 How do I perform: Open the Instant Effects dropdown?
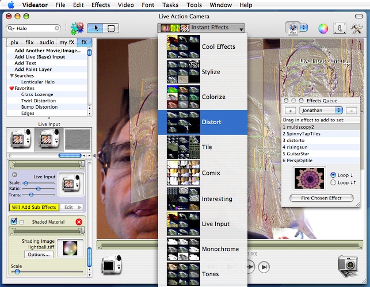(201, 28)
